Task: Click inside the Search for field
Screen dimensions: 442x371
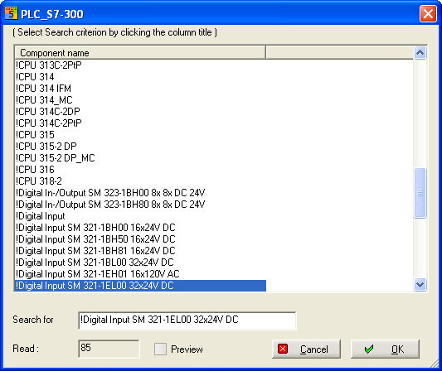Action: pos(187,320)
